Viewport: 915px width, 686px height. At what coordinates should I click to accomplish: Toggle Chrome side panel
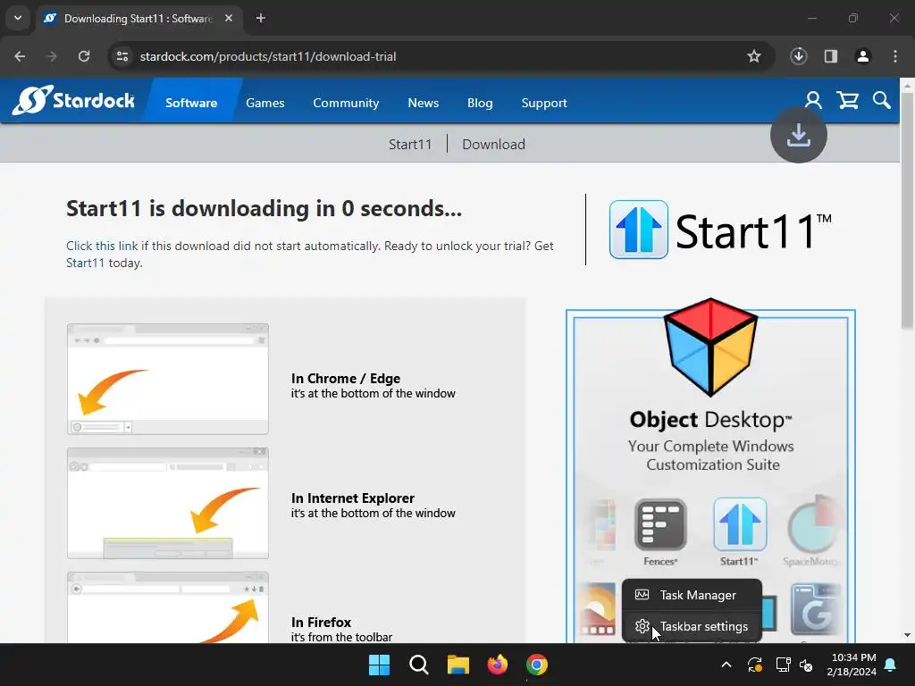pos(831,56)
